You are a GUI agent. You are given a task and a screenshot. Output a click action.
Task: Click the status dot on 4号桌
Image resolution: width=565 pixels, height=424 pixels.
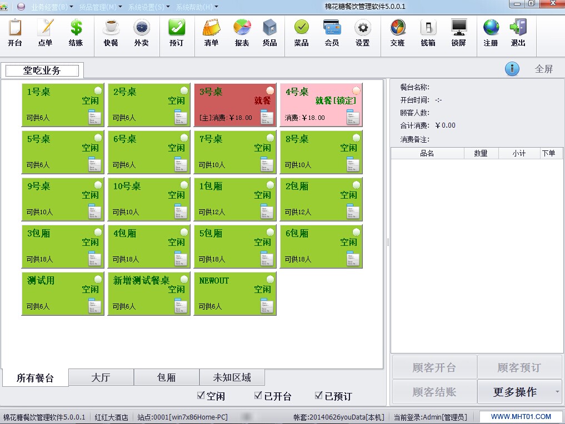coord(356,90)
